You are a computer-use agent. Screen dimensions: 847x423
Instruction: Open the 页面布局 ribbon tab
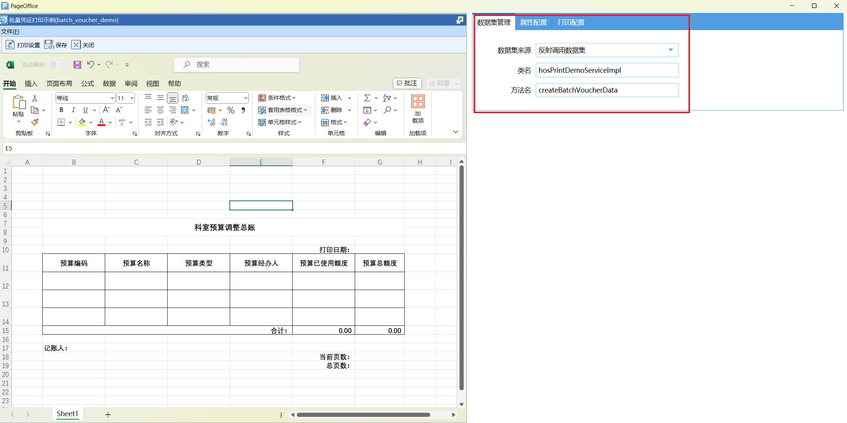pos(59,83)
